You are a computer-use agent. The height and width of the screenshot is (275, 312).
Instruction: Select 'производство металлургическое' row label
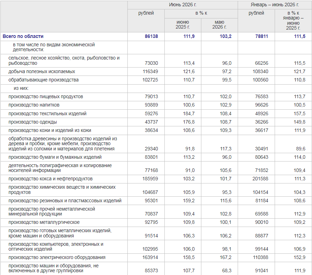(44, 222)
